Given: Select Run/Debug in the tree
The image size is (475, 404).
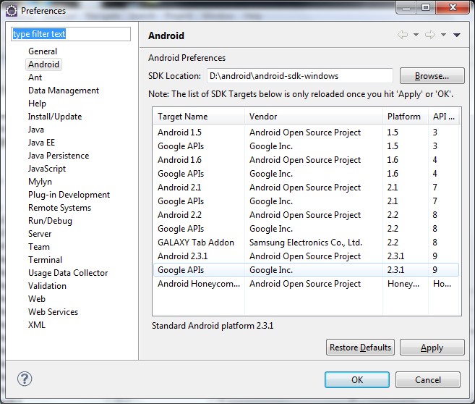Looking at the screenshot, I should tap(51, 221).
